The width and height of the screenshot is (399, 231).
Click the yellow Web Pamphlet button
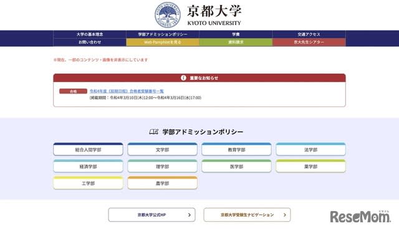click(x=163, y=42)
